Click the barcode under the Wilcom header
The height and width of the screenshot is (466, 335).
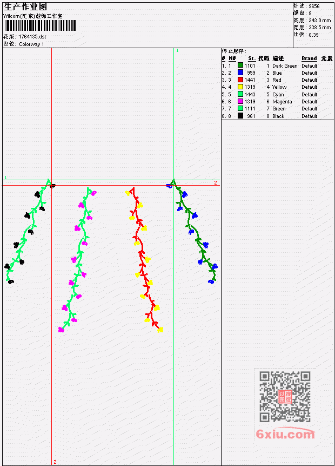tap(40, 25)
